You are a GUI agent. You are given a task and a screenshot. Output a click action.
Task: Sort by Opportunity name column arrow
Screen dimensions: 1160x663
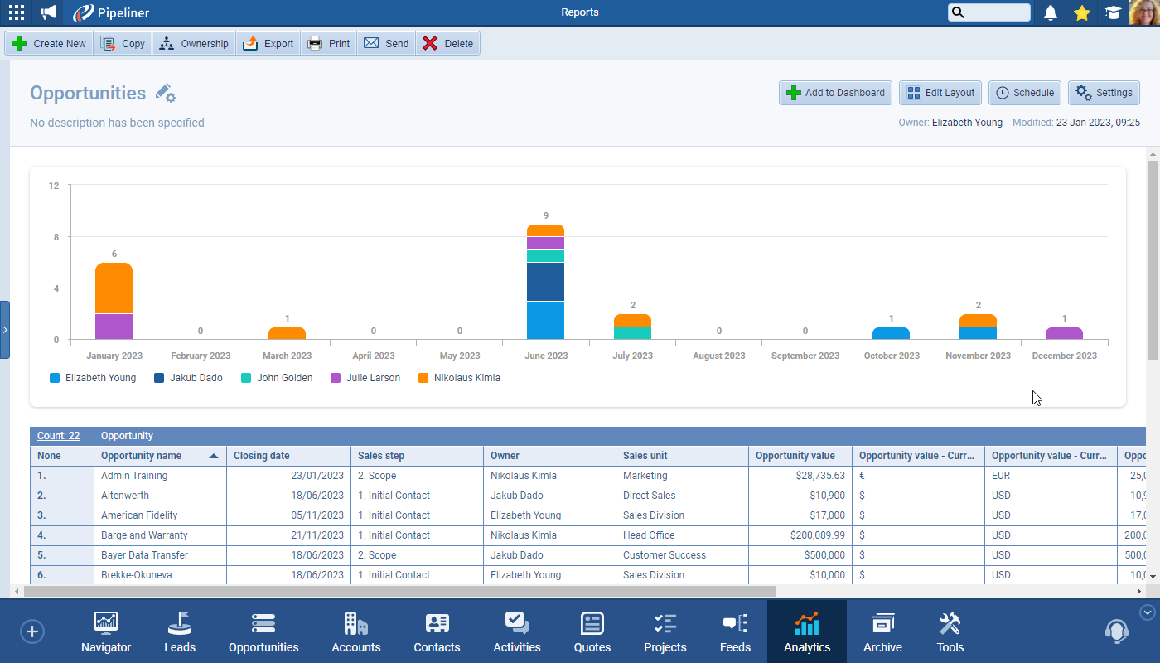(x=214, y=456)
